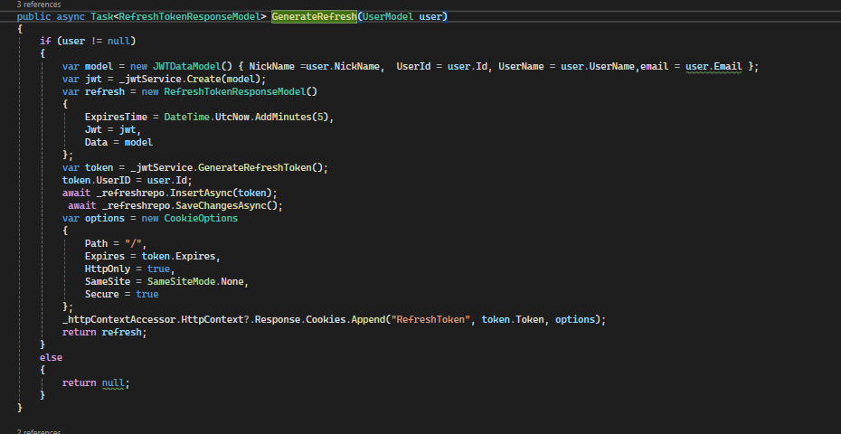Click the CookieOptions class name

point(201,218)
